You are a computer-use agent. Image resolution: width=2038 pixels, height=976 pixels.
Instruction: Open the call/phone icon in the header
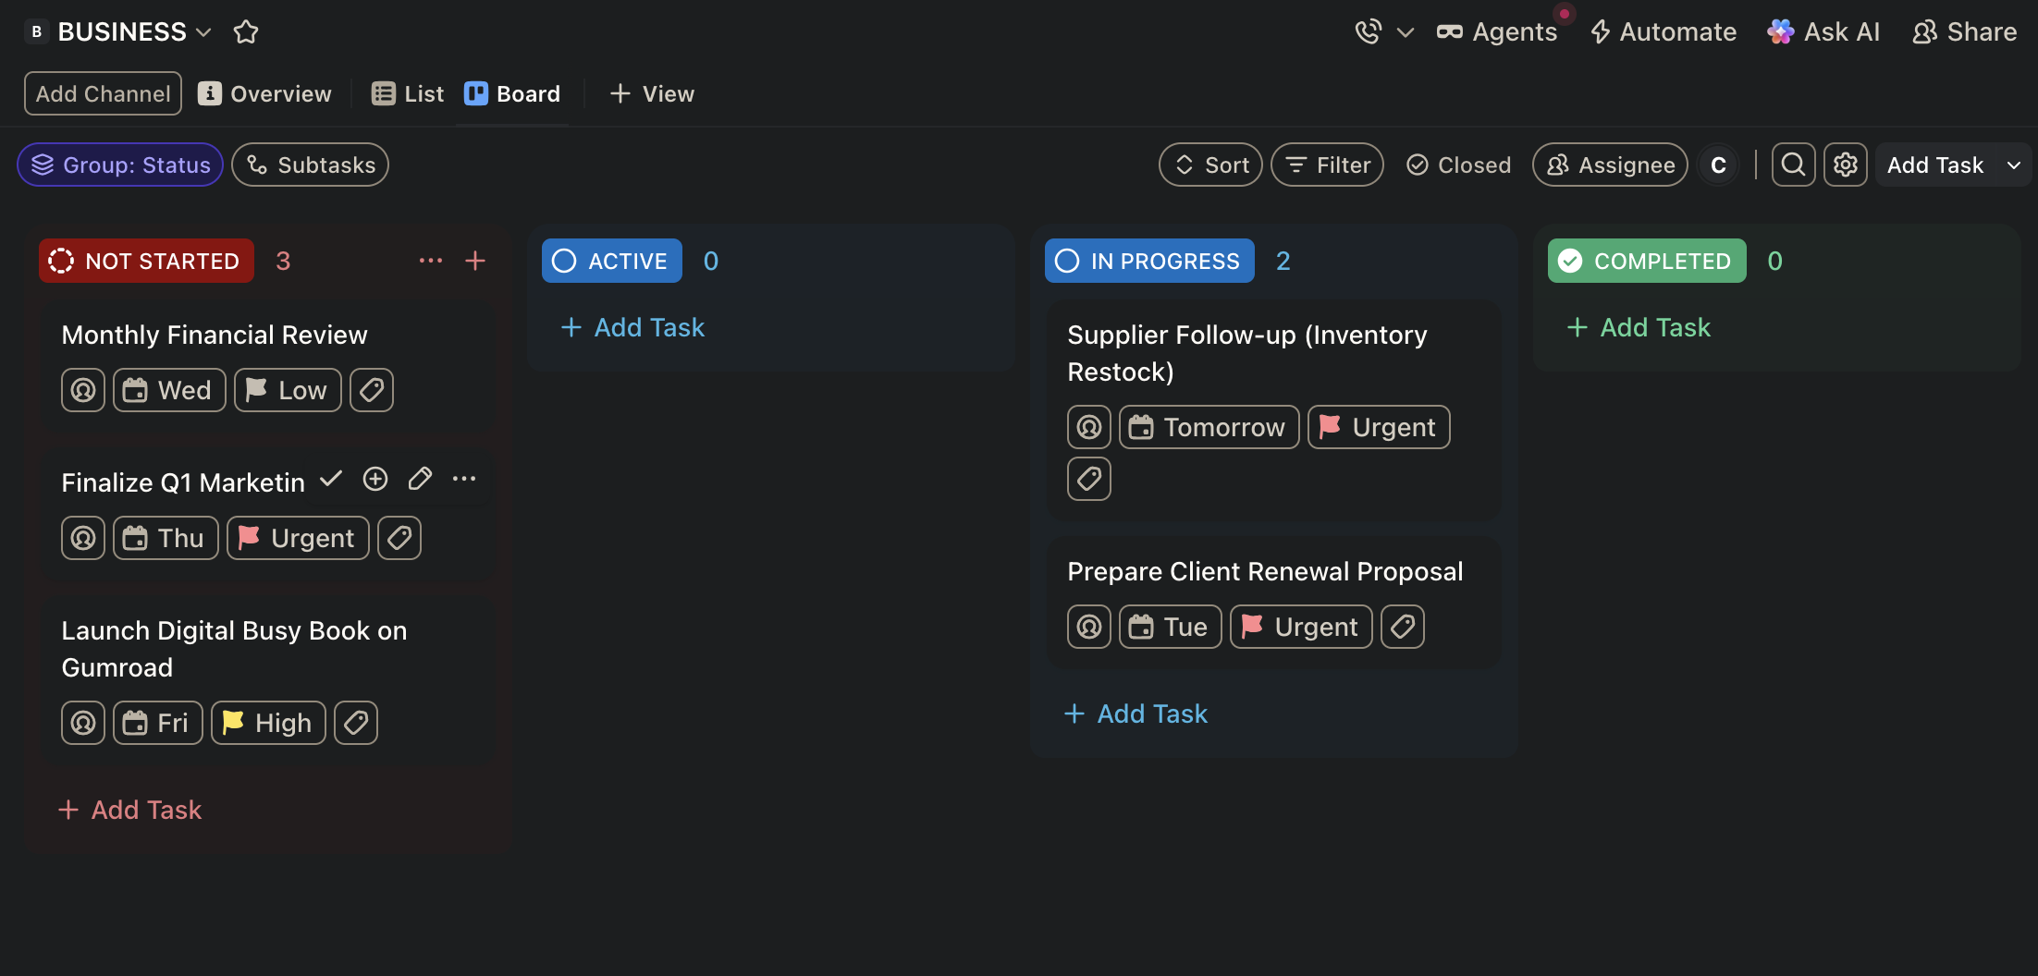point(1368,32)
